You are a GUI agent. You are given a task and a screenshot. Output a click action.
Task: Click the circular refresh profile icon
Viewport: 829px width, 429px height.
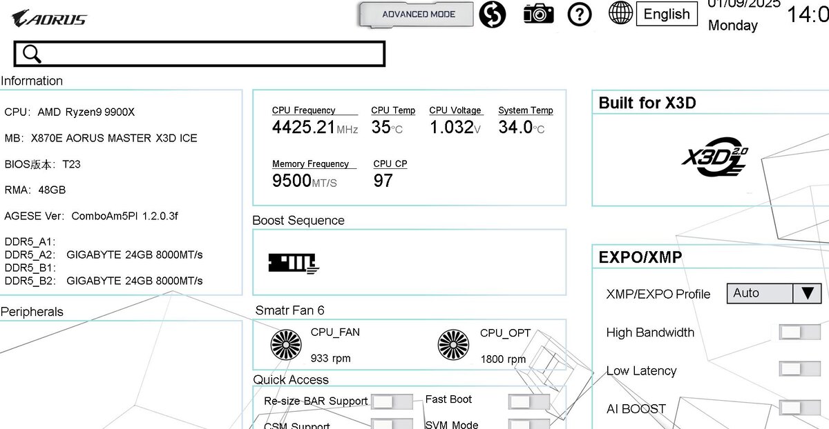coord(493,14)
